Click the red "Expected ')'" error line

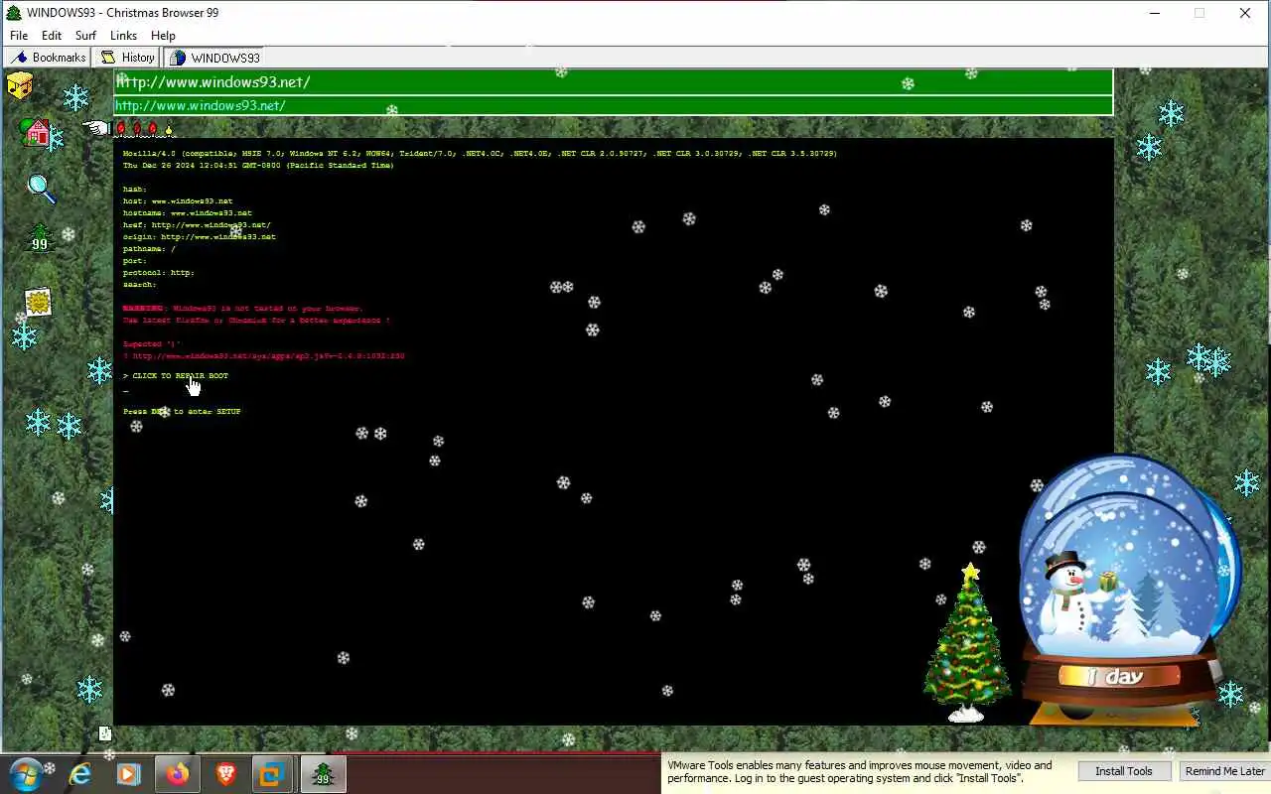tap(152, 344)
